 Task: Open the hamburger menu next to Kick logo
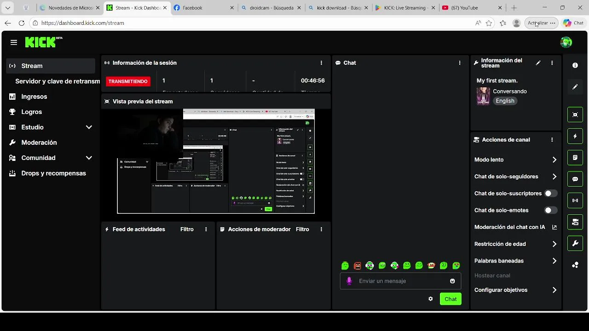(14, 42)
